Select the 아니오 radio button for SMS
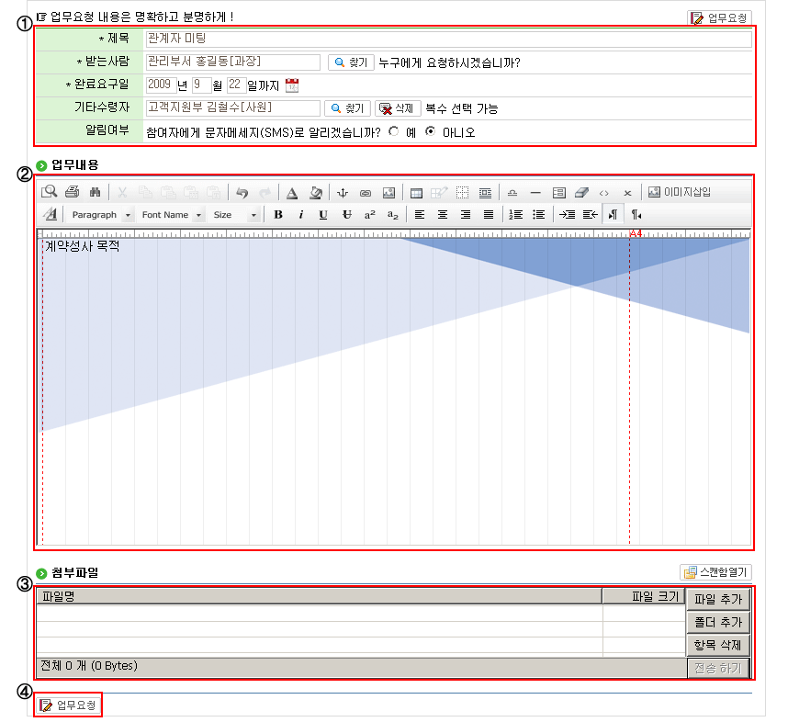The height and width of the screenshot is (722, 788). pos(430,131)
